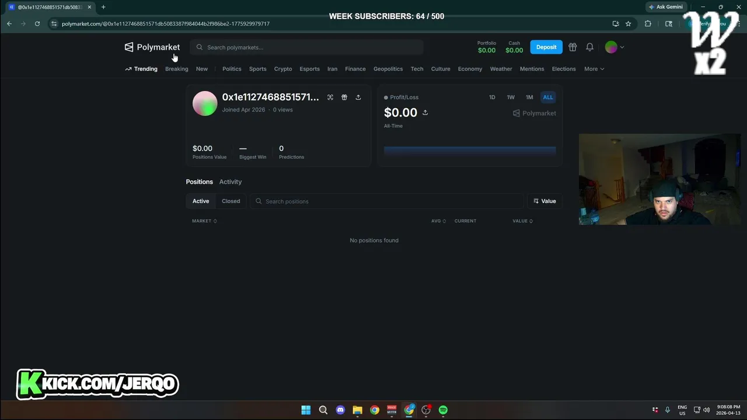This screenshot has width=747, height=420.
Task: Select the ALL profit/loss range
Action: (x=548, y=97)
